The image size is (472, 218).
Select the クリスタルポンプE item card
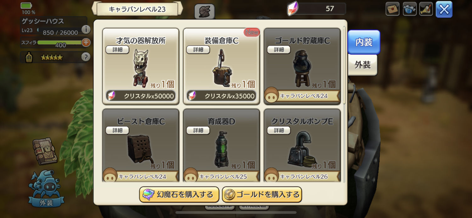pos(302,145)
